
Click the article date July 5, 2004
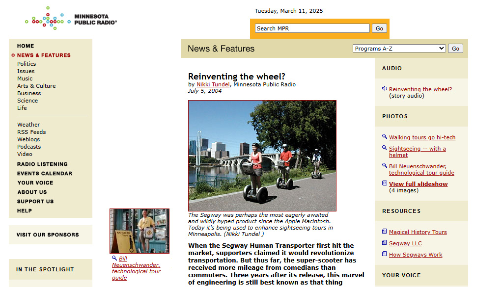pos(205,91)
